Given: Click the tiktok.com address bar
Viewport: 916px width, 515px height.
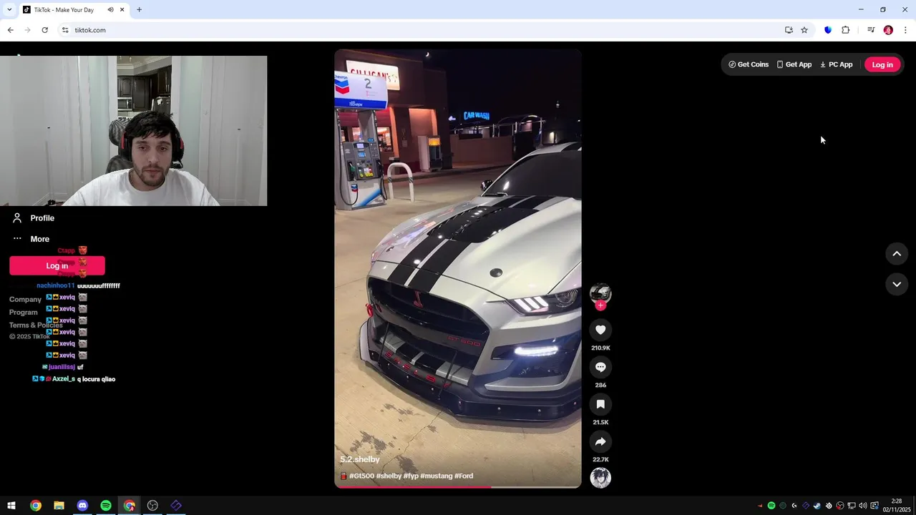Looking at the screenshot, I should [x=422, y=30].
